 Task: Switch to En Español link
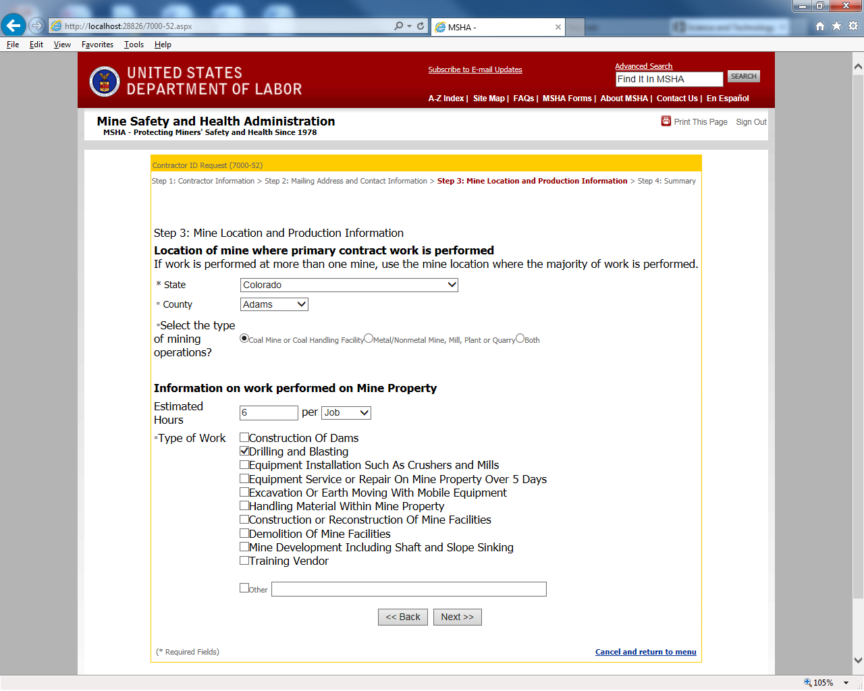click(728, 99)
